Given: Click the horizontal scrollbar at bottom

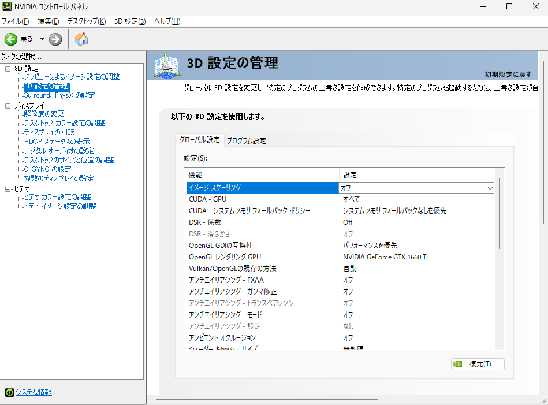Looking at the screenshot, I should coord(267,399).
